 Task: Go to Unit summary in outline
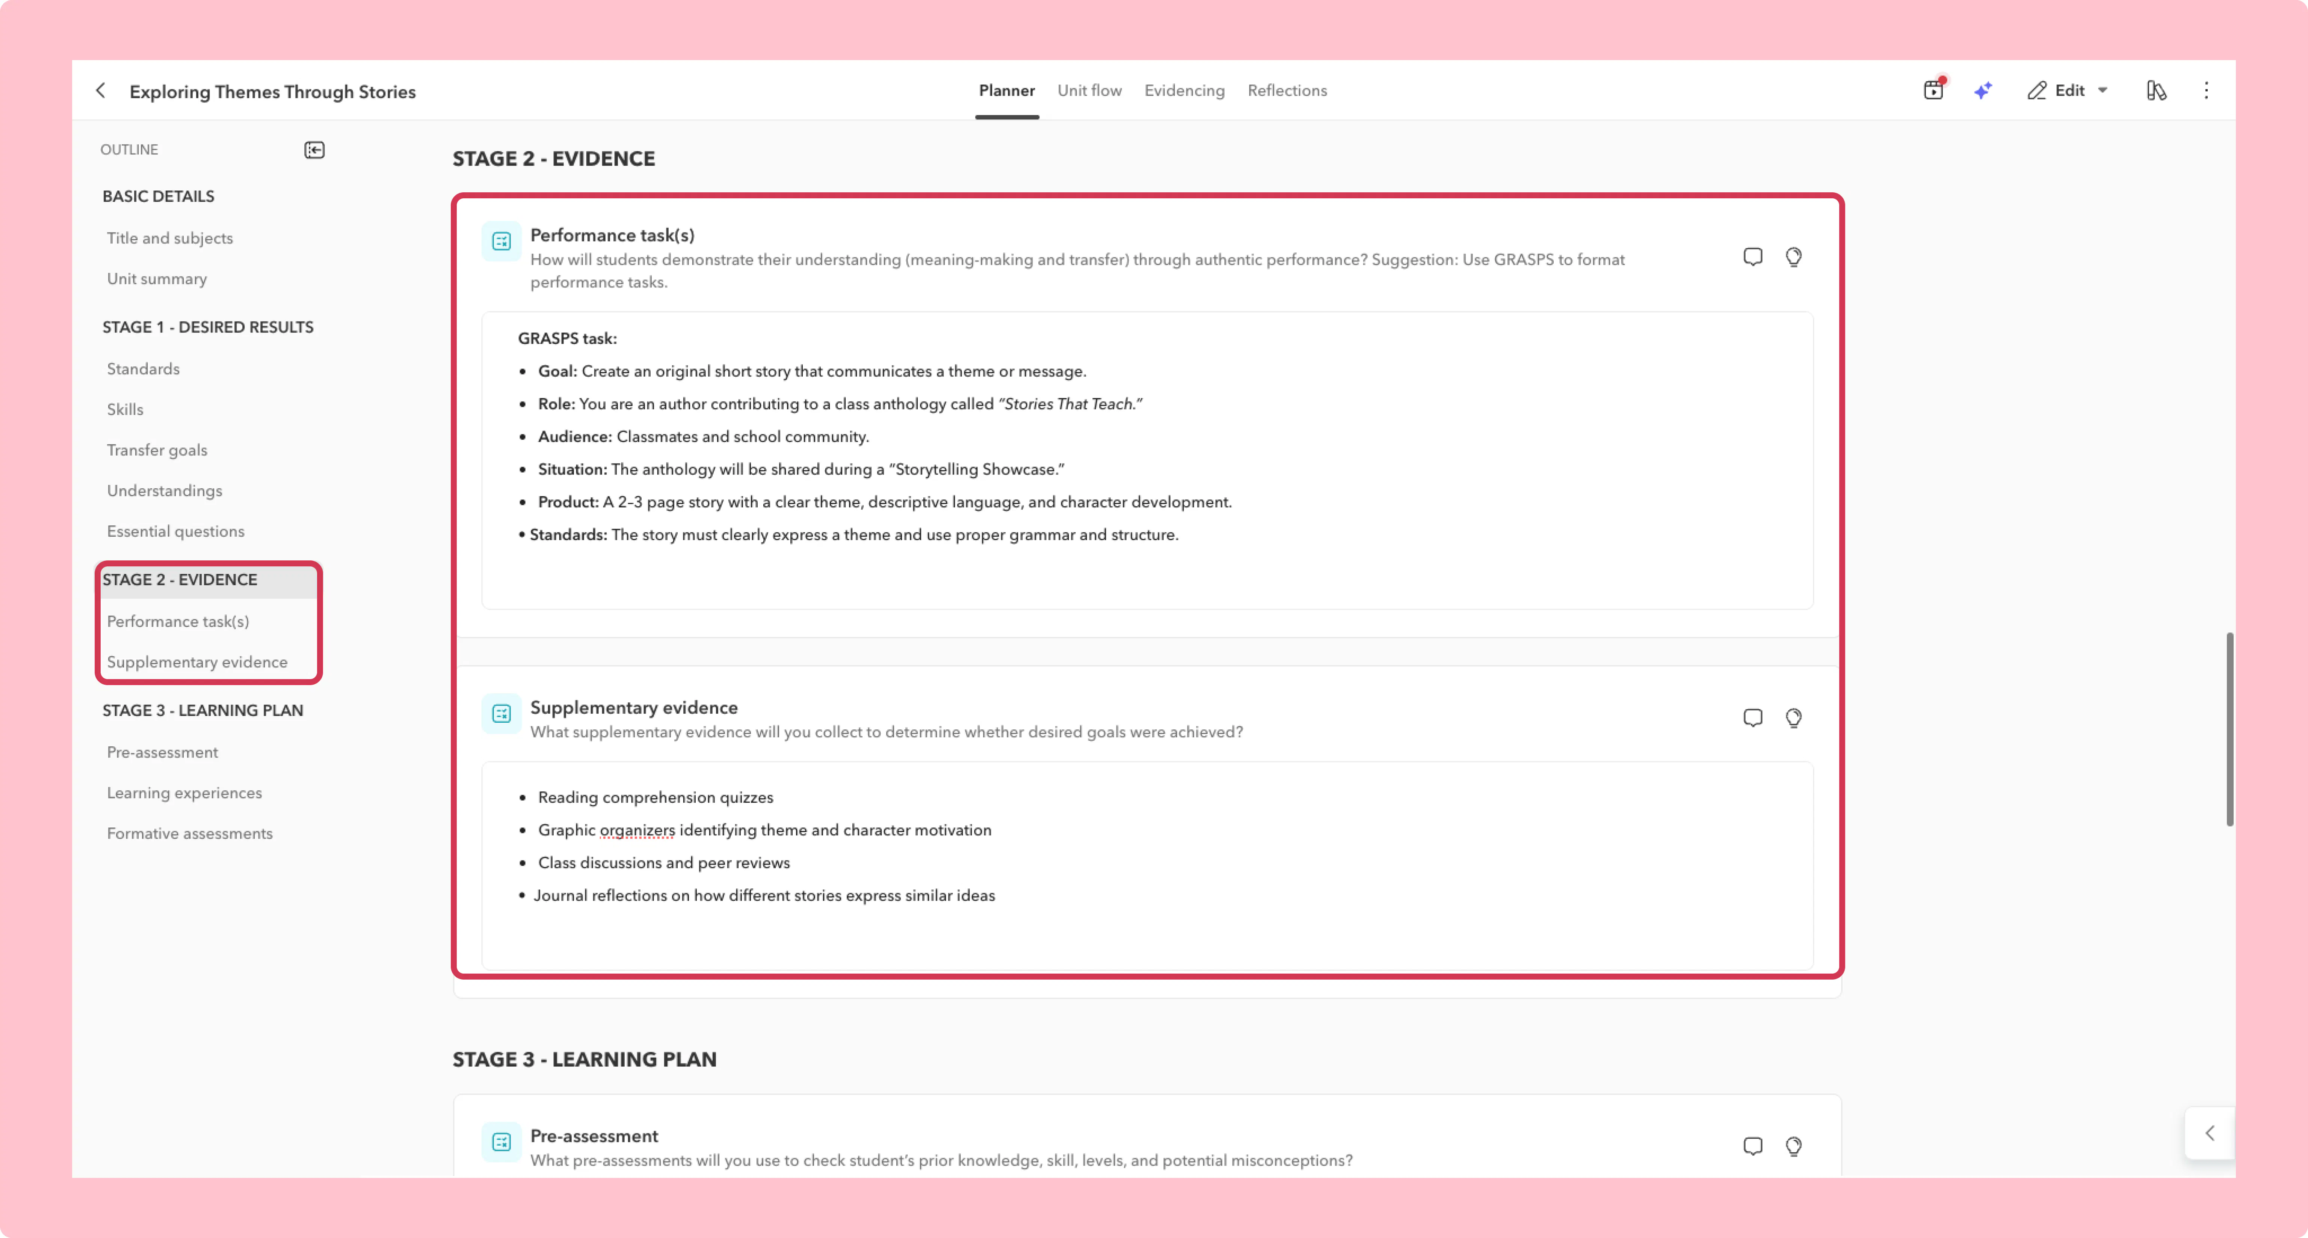tap(157, 279)
